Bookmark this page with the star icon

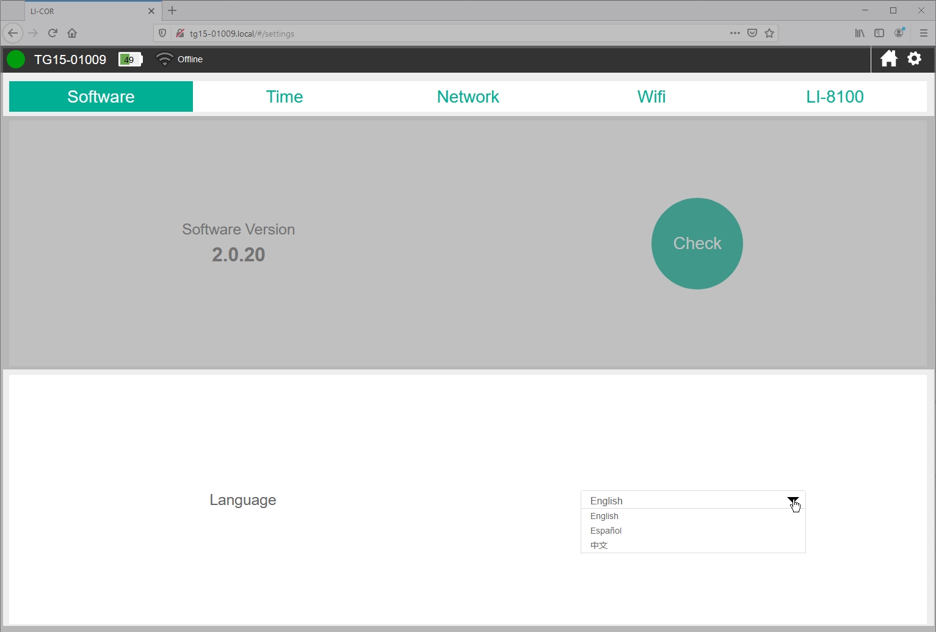click(x=769, y=33)
